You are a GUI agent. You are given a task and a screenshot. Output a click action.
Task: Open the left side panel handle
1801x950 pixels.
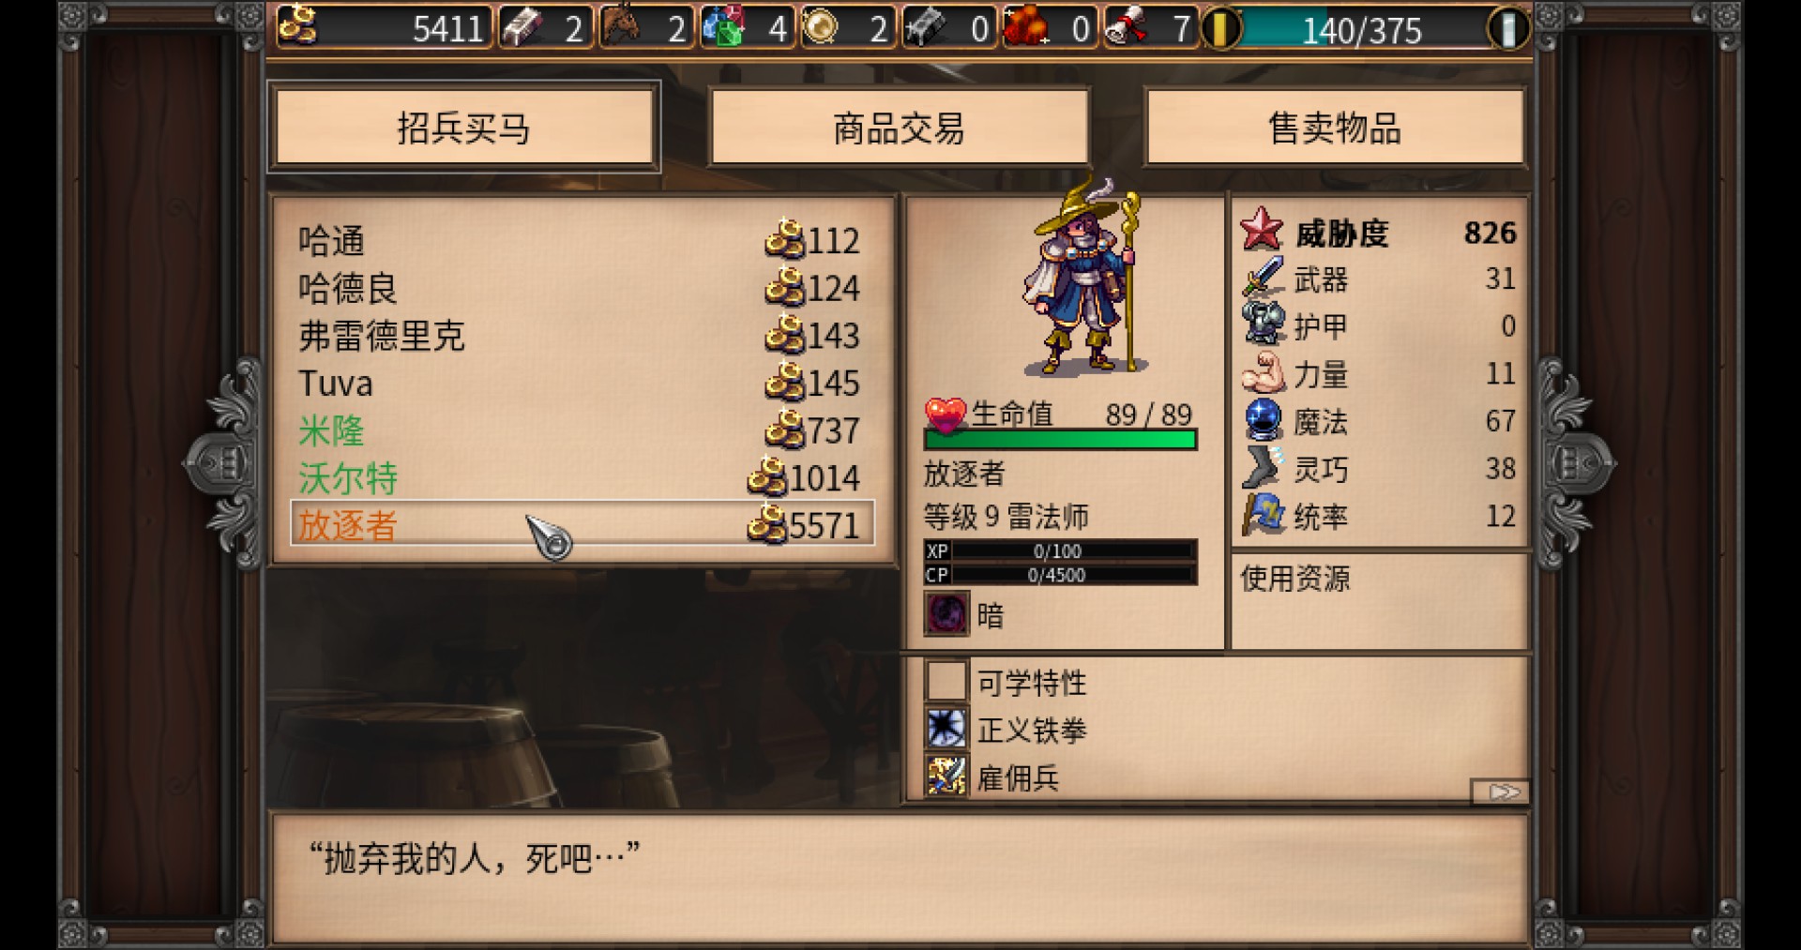click(225, 462)
